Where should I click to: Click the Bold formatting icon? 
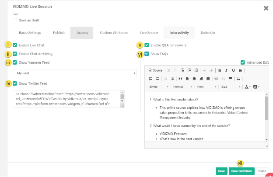coord(220,70)
